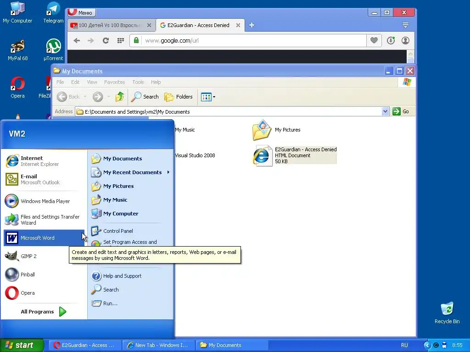The width and height of the screenshot is (470, 352).
Task: Open a new tab in Opera
Action: 252,26
